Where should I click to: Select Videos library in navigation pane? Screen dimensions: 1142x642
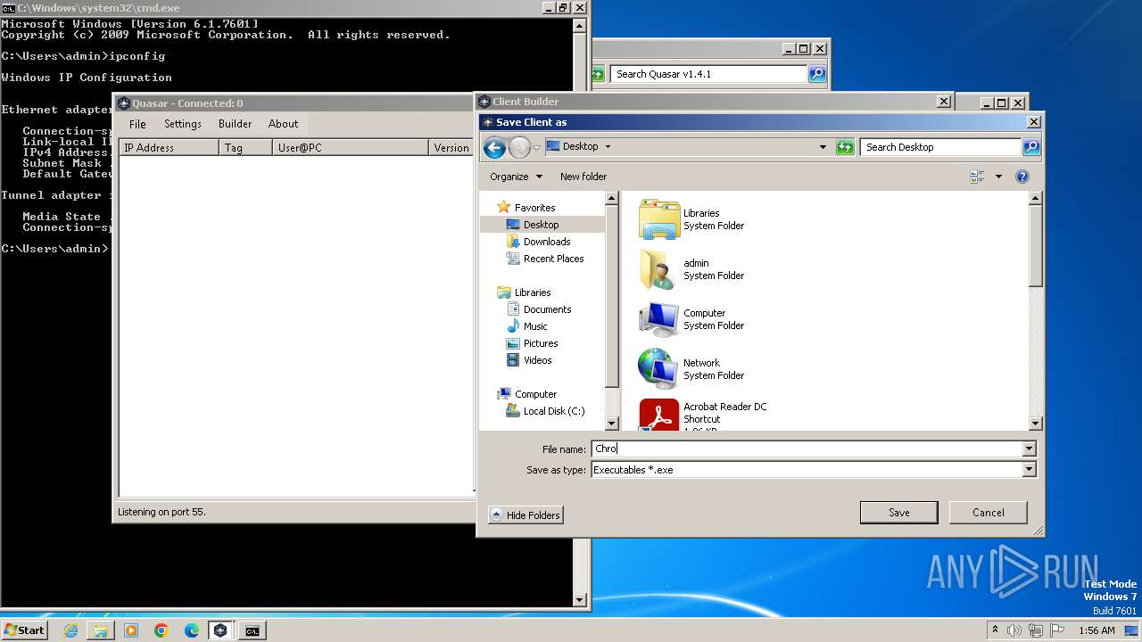tap(537, 360)
